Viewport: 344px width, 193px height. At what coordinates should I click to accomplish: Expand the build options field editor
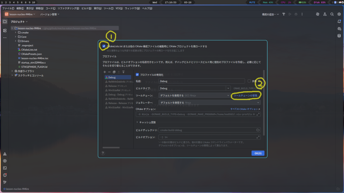coord(258,137)
